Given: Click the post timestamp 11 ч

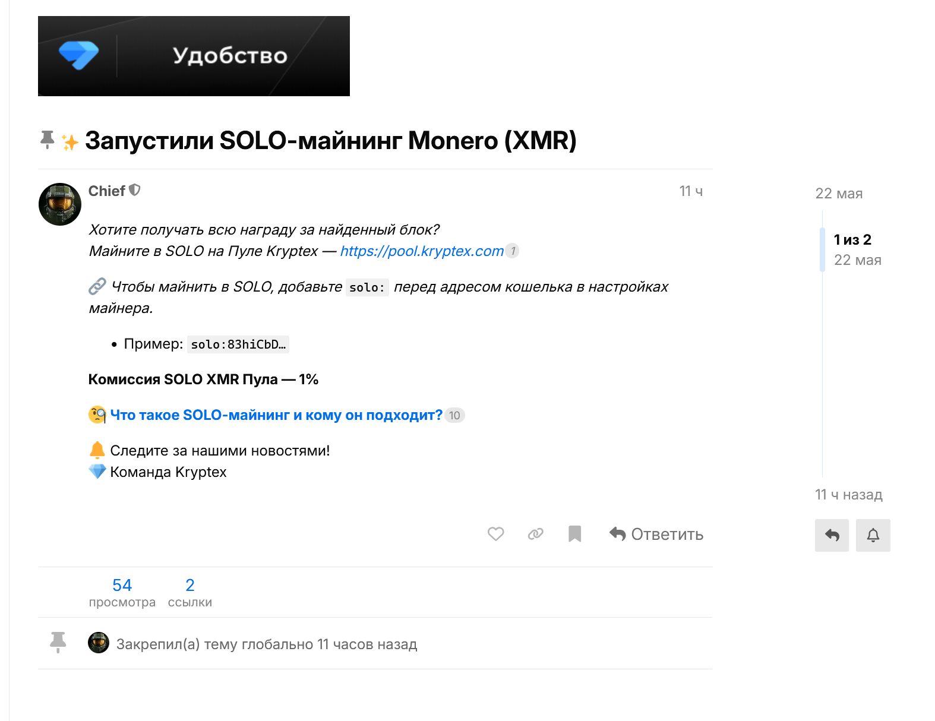Looking at the screenshot, I should pyautogui.click(x=690, y=191).
